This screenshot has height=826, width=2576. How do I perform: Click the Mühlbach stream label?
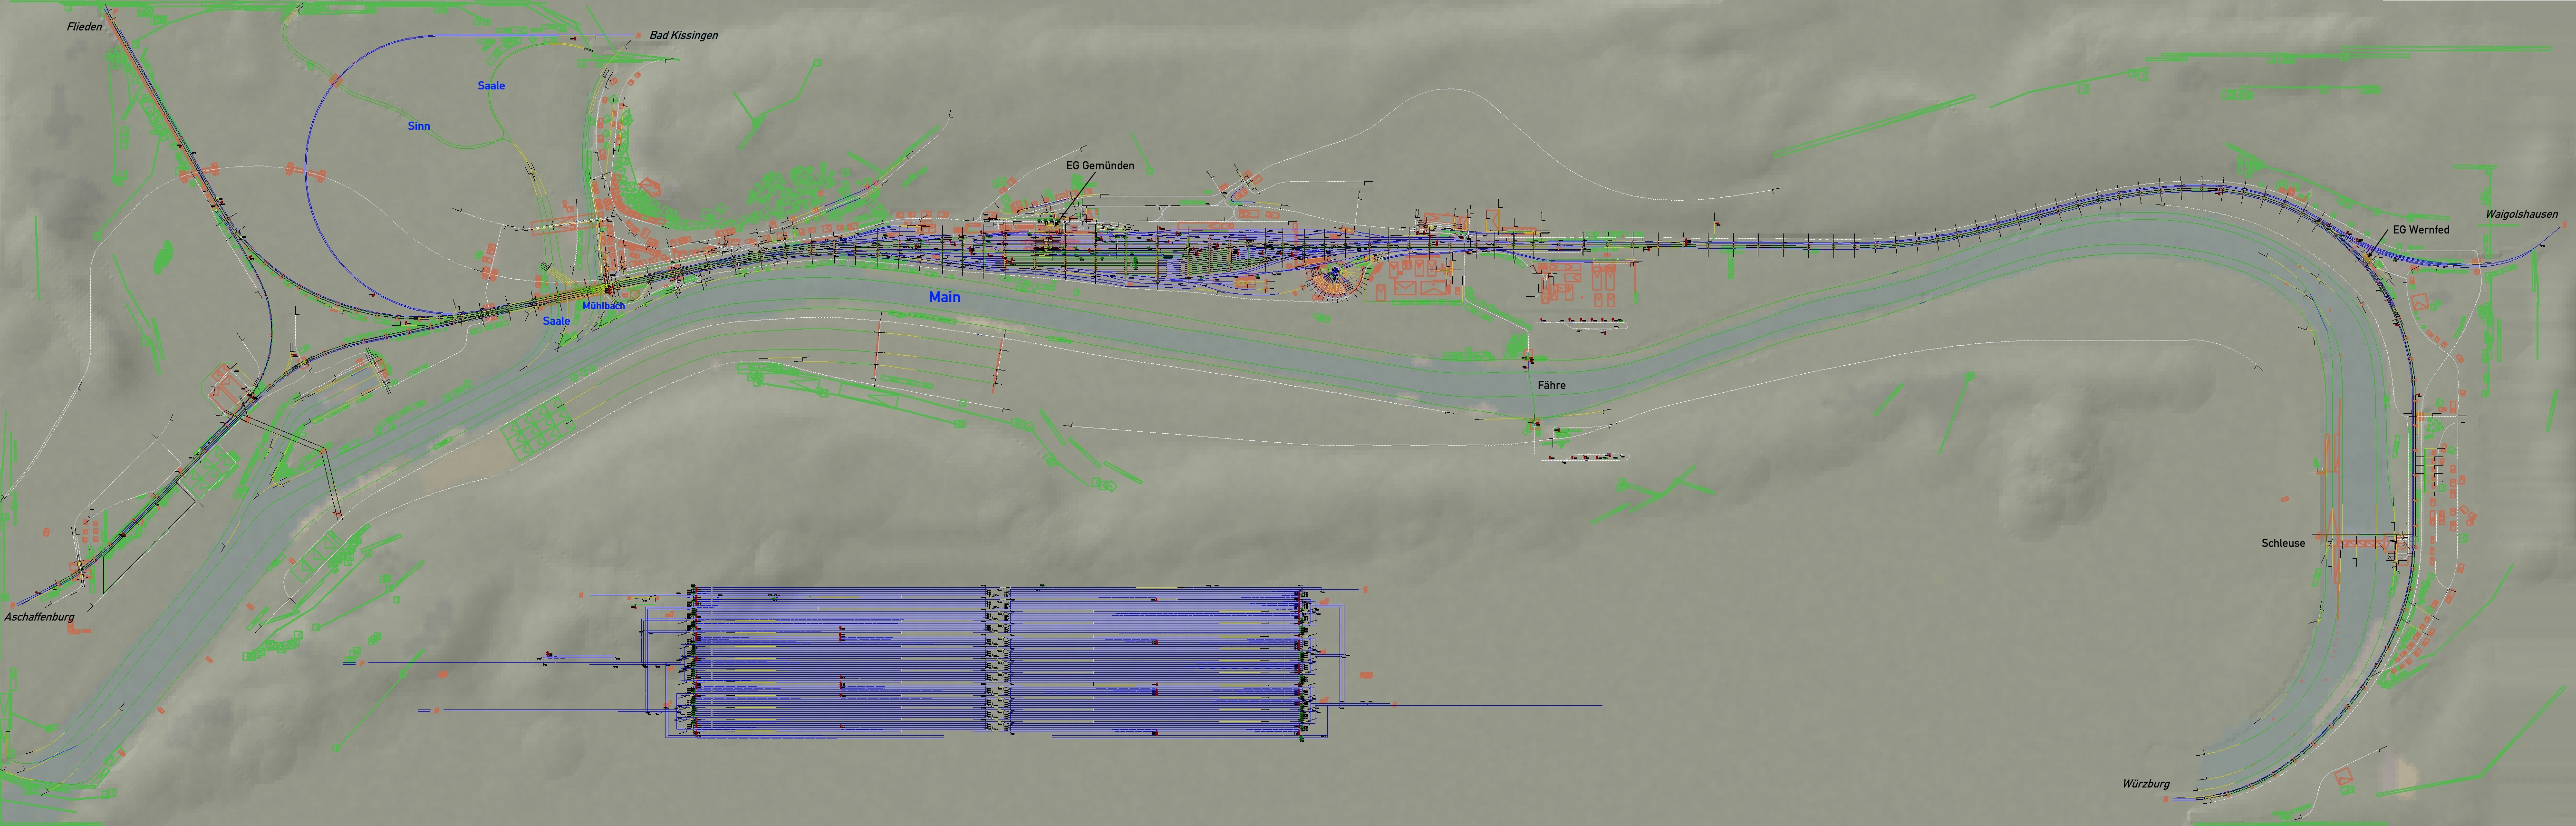pyautogui.click(x=603, y=306)
